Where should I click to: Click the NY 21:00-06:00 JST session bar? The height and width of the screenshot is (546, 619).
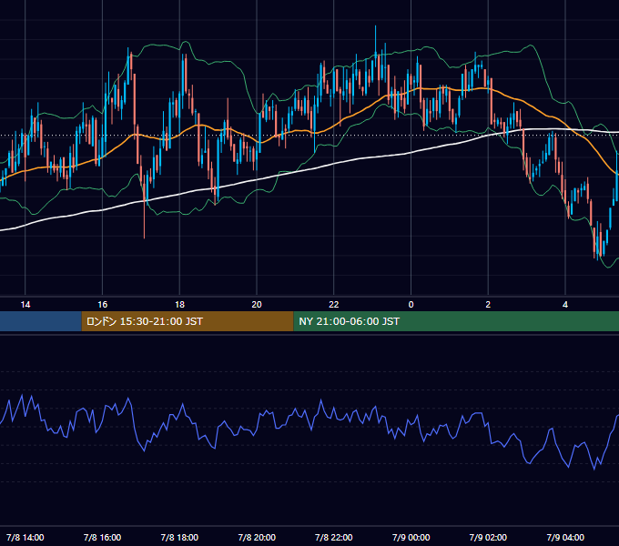(456, 321)
